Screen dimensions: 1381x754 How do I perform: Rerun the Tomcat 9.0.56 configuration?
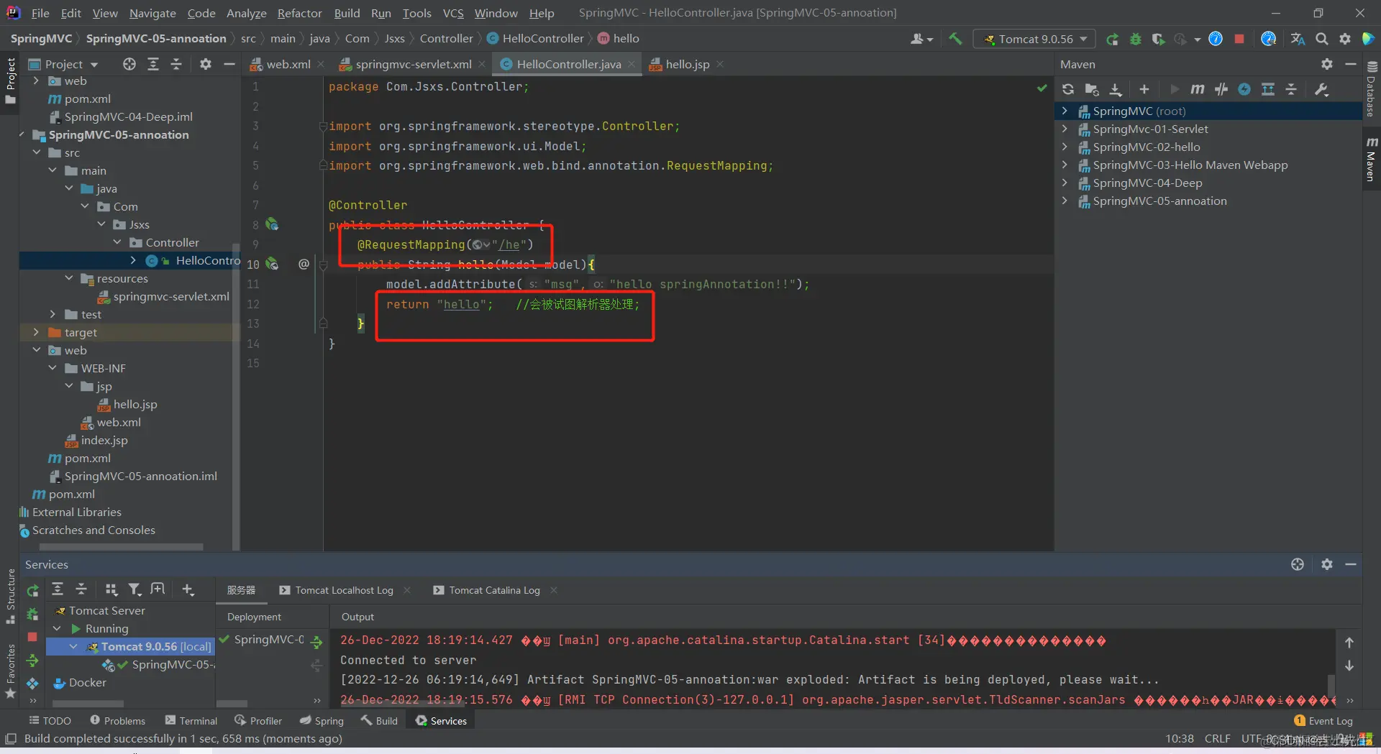click(x=1113, y=39)
